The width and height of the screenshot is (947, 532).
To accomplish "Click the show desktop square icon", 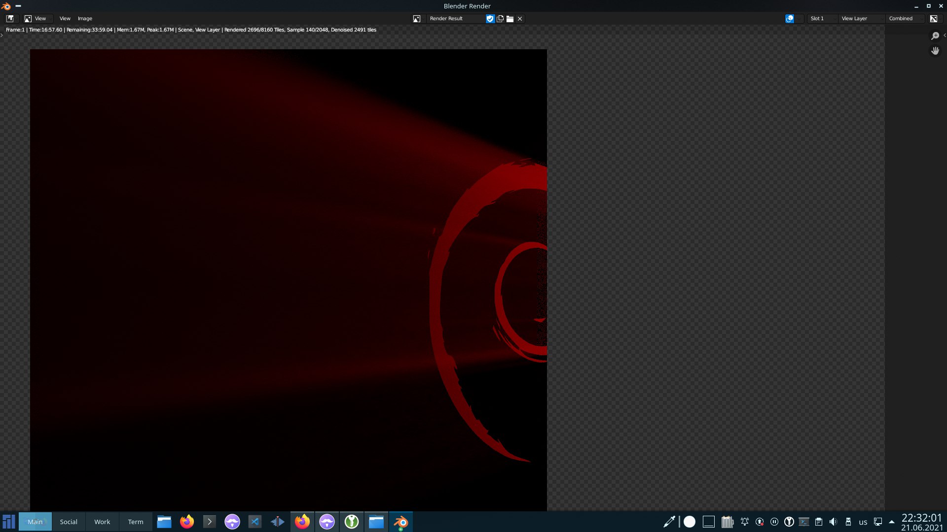I will tap(709, 522).
